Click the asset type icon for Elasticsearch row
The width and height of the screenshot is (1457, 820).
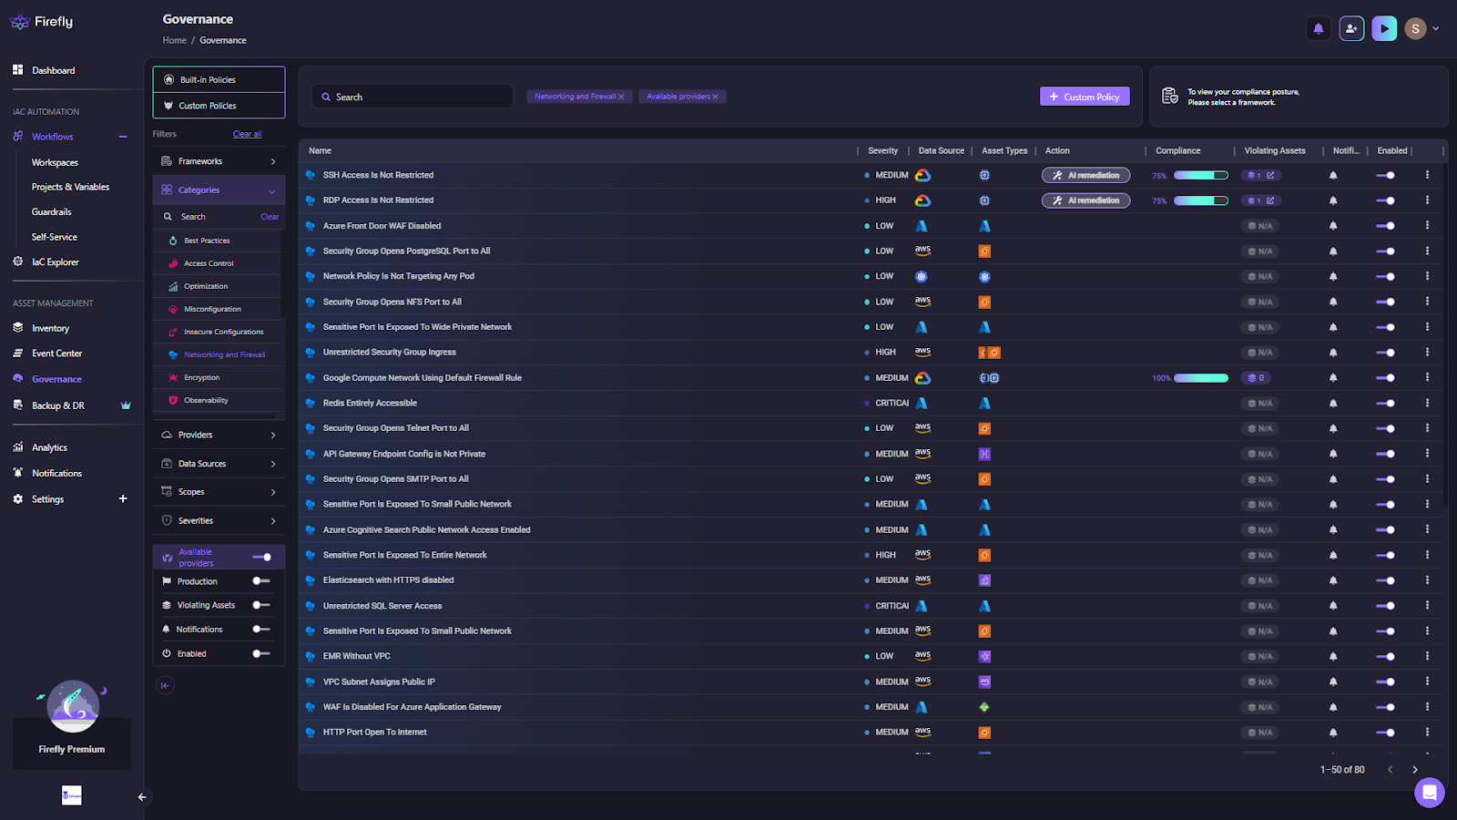click(x=984, y=580)
